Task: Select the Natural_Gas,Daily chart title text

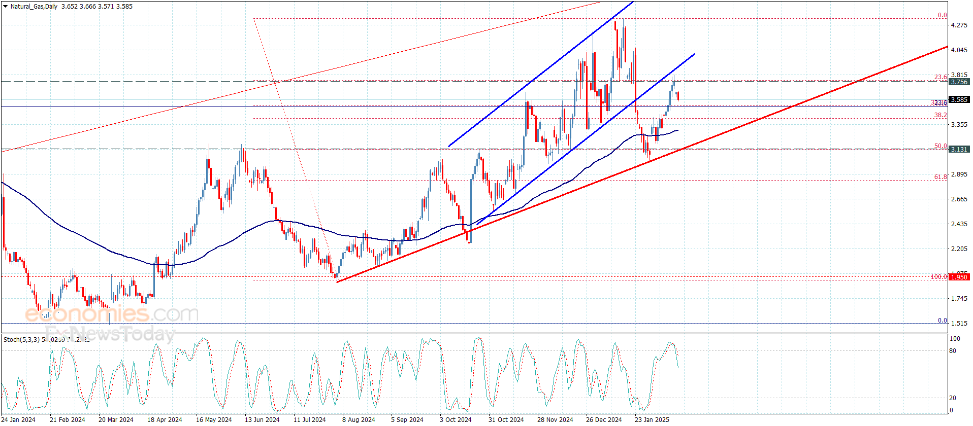Action: click(34, 7)
